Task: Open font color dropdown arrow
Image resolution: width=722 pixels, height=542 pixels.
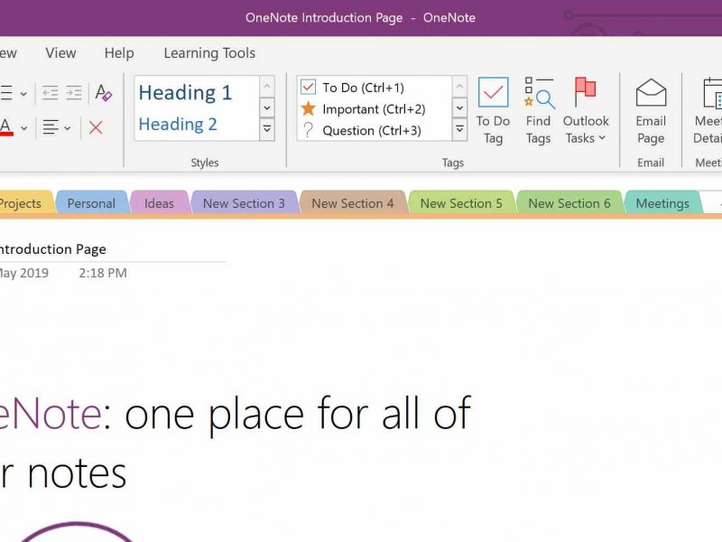Action: [x=23, y=127]
